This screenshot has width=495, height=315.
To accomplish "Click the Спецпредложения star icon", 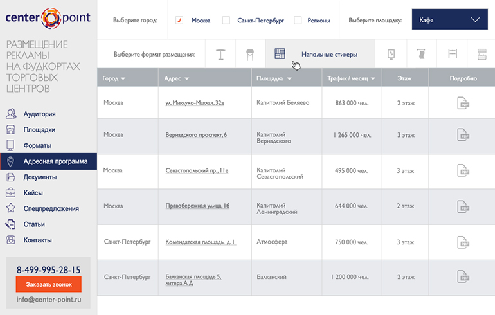I will pos(11,208).
